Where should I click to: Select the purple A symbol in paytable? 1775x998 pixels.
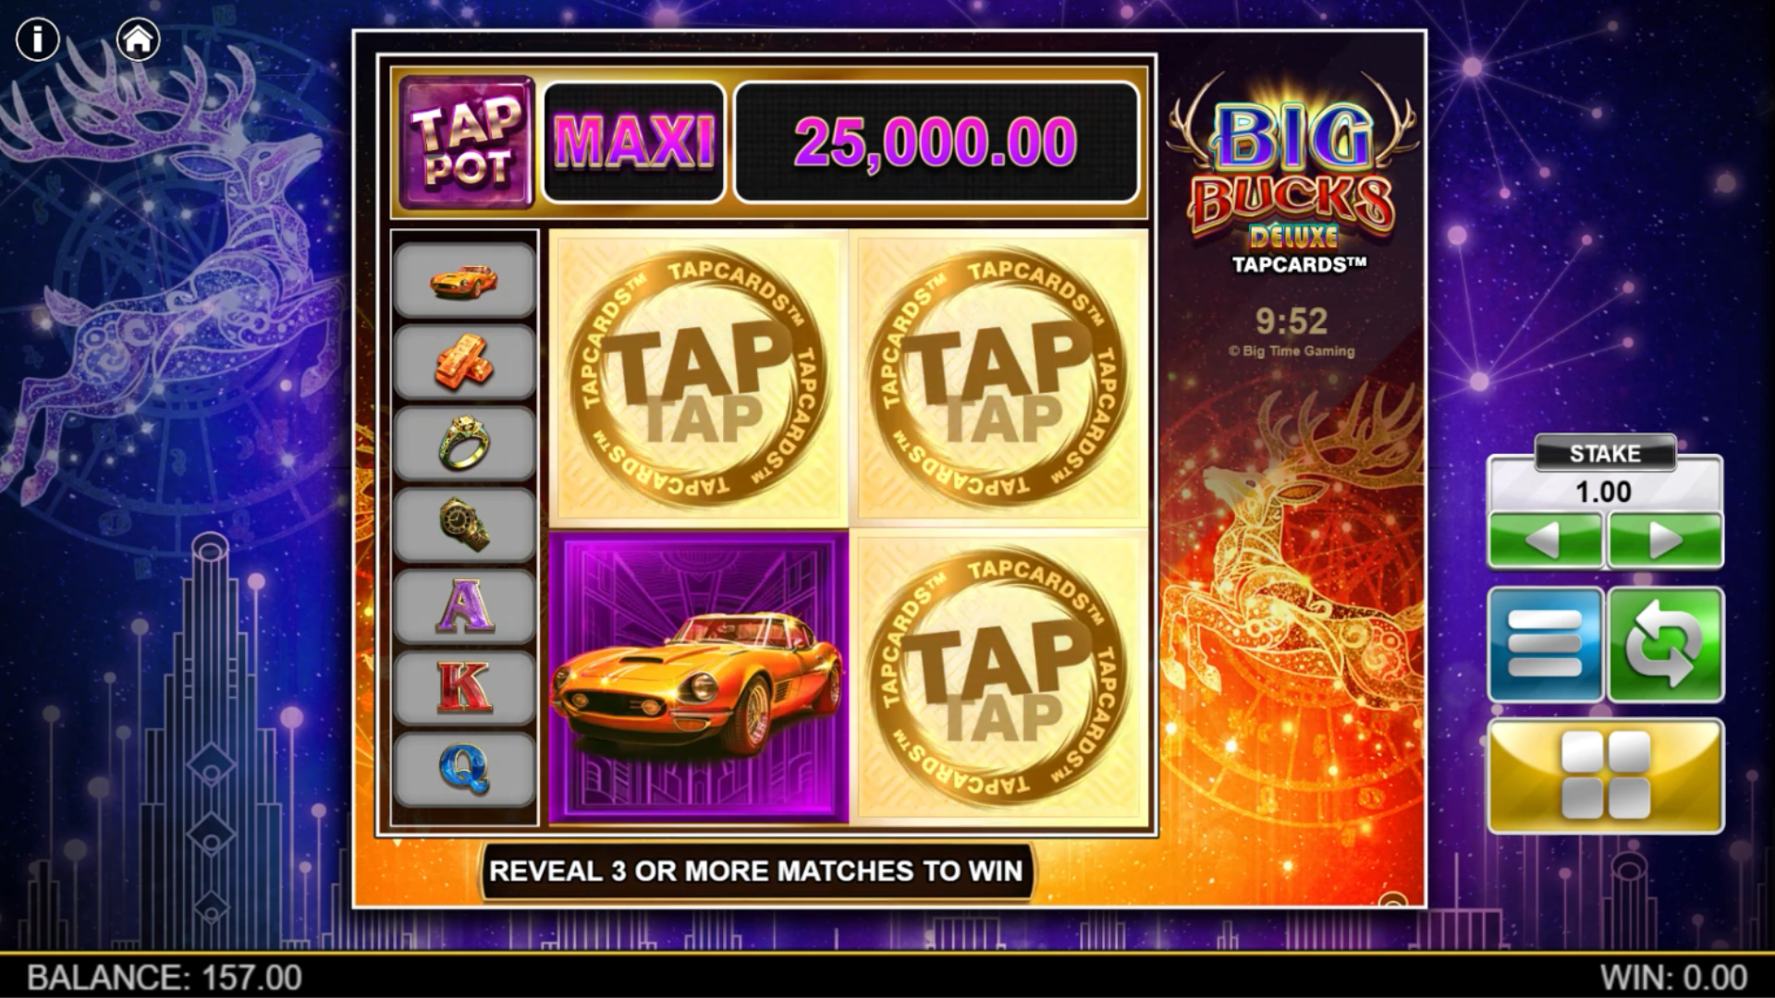point(465,606)
